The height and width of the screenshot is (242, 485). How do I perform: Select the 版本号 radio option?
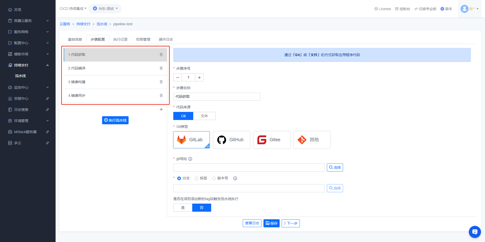pyautogui.click(x=214, y=178)
